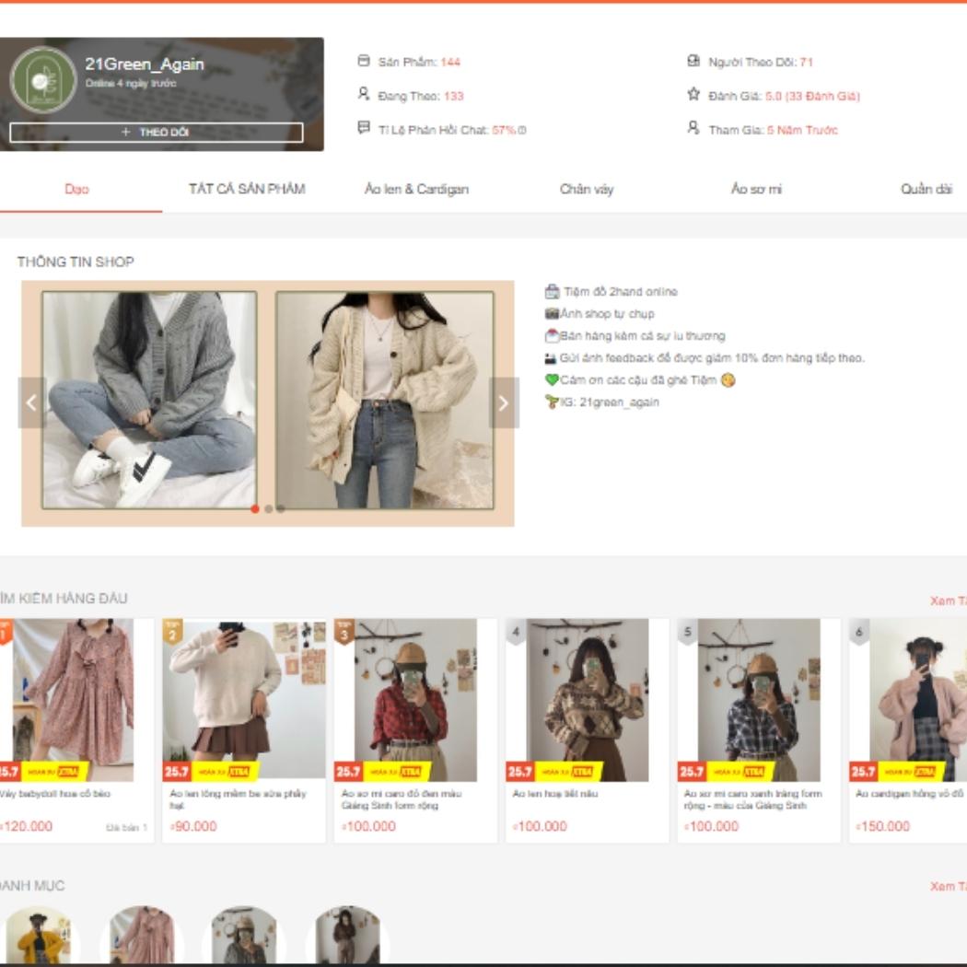Viewport: 967px width, 967px height.
Task: Switch to the Áo len & Cardigan tab
Action: pyautogui.click(x=416, y=190)
